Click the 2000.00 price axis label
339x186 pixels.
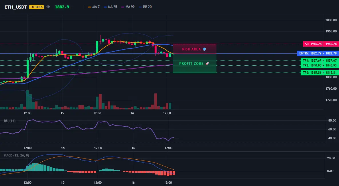pos(331,20)
